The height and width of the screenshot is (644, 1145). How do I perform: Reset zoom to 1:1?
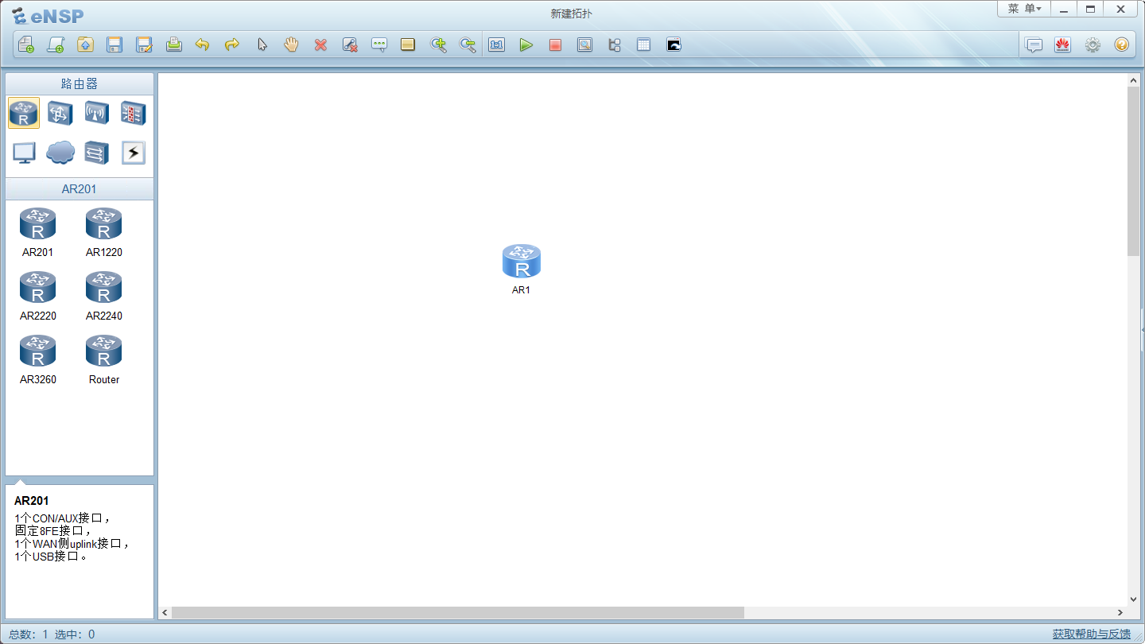coord(497,45)
